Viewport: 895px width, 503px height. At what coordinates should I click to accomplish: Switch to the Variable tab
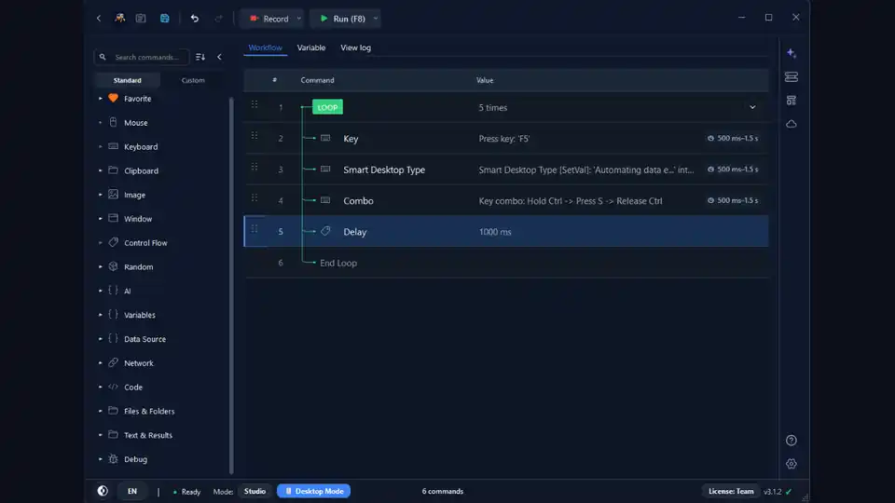coord(311,48)
